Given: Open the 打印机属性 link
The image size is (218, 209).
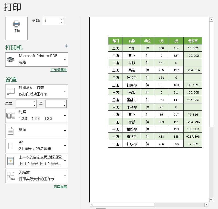Looking at the screenshot, I should [x=58, y=70].
